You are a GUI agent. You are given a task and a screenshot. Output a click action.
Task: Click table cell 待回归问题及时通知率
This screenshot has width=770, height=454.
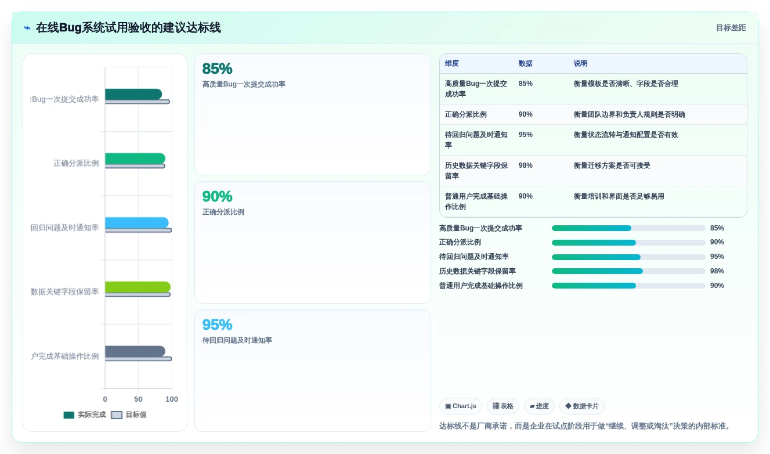[x=476, y=140]
